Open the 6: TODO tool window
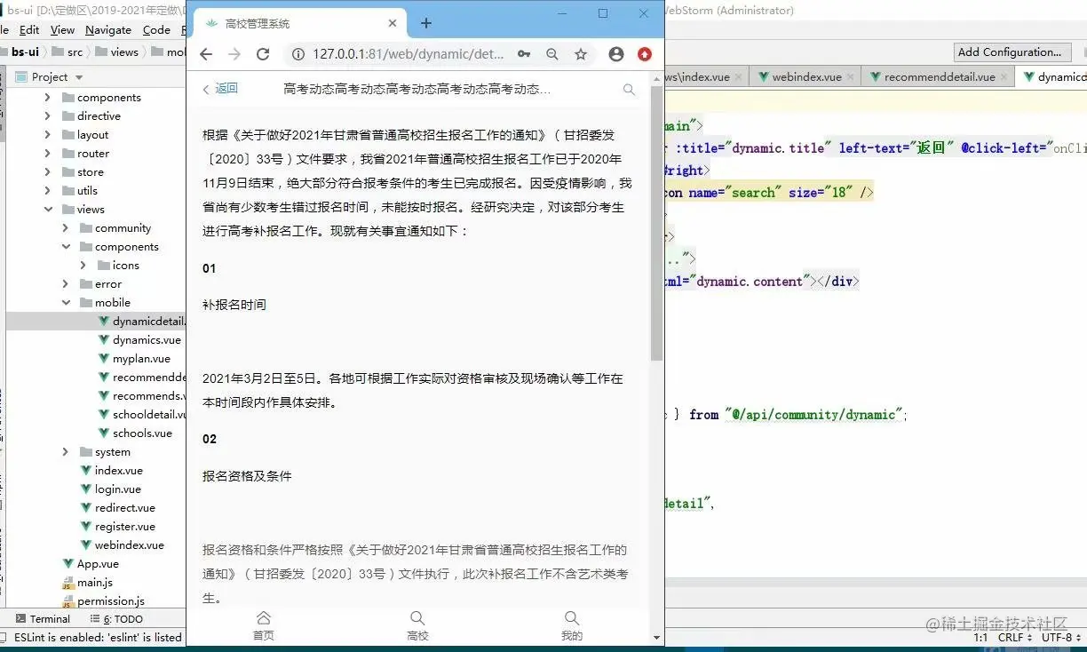 (116, 619)
